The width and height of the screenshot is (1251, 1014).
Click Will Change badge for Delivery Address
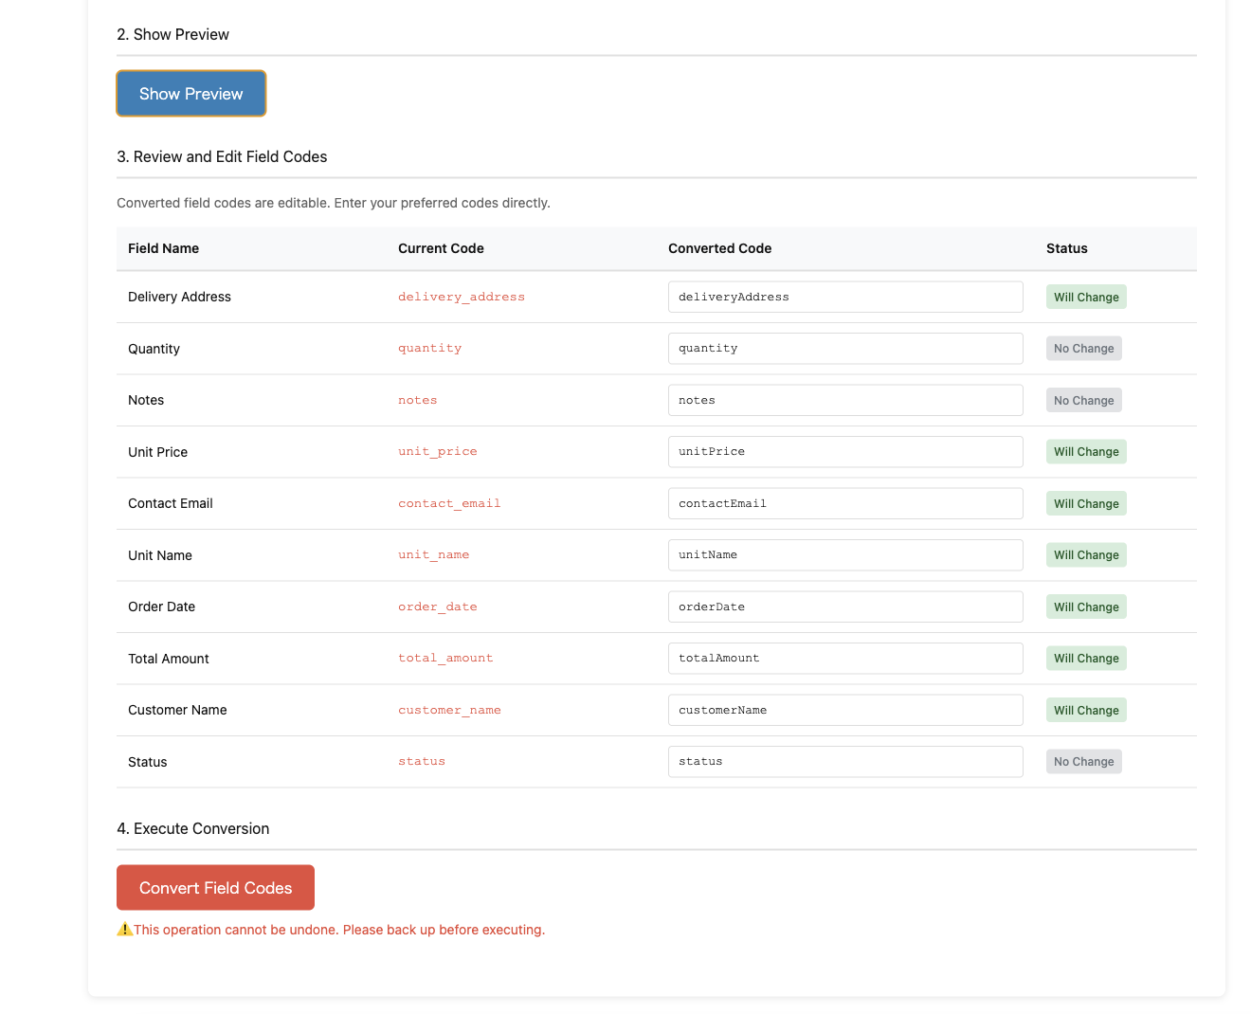coord(1086,297)
